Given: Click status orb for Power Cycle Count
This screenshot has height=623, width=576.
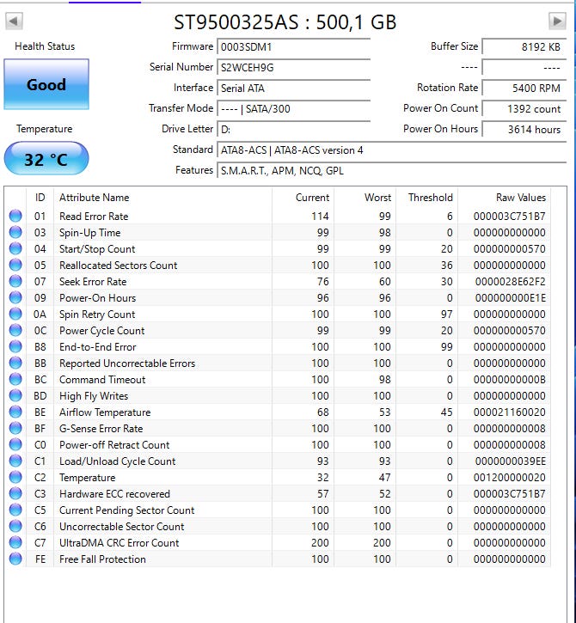Looking at the screenshot, I should 15,330.
